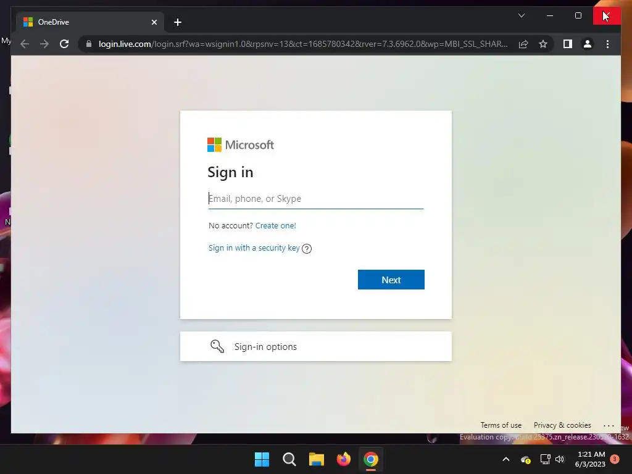Open taskbar Search
Viewport: 632px width, 474px height.
tap(289, 459)
